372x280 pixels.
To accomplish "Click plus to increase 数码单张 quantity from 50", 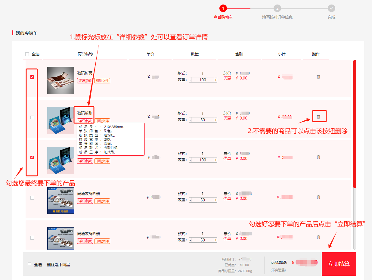I will pyautogui.click(x=215, y=120).
